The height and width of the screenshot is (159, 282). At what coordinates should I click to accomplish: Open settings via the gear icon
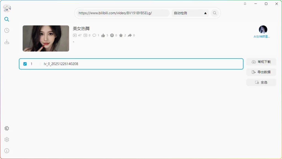point(7,139)
